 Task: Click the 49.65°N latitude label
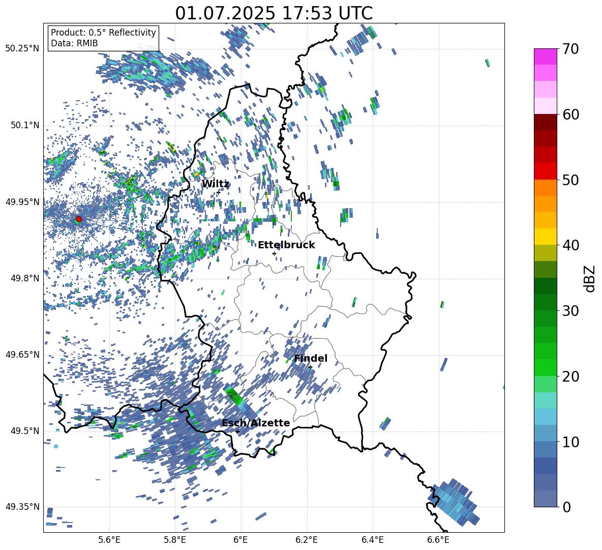coord(22,354)
